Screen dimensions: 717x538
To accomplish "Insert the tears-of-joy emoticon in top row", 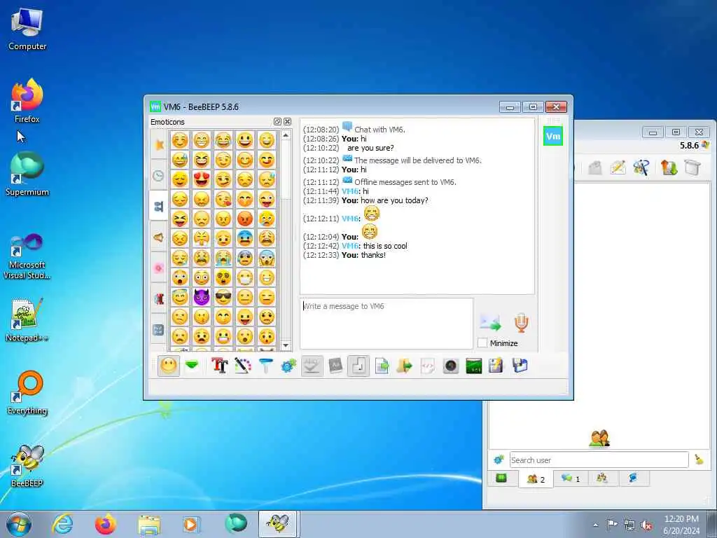I will click(223, 140).
